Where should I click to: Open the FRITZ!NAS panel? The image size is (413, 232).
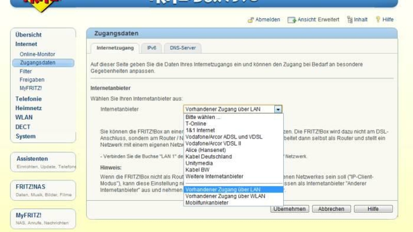43,190
